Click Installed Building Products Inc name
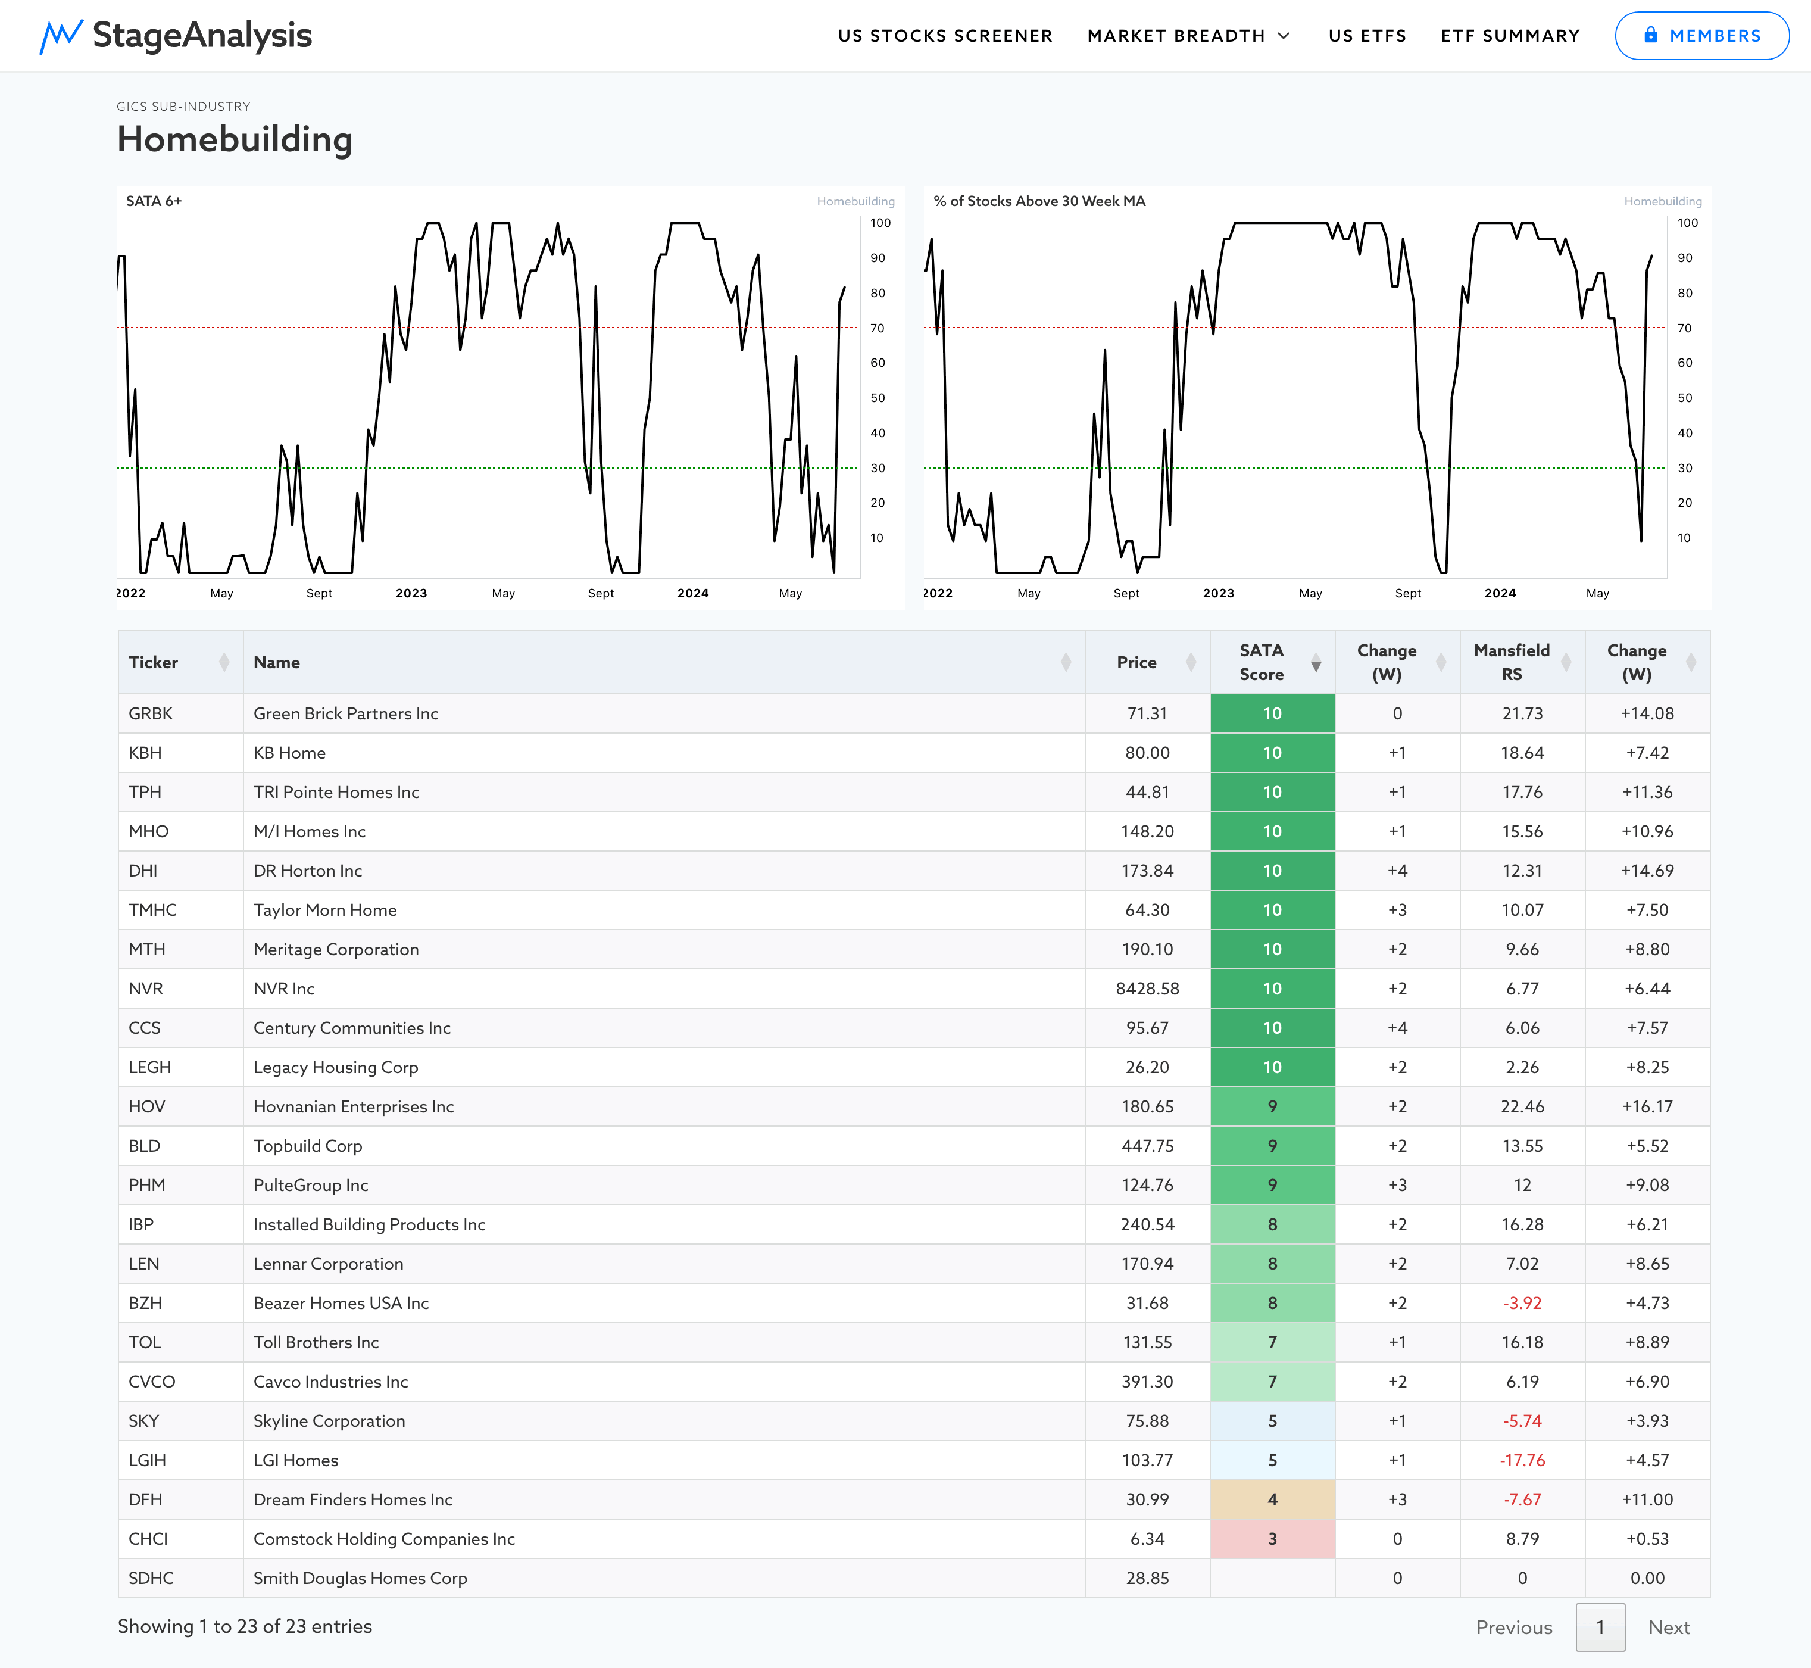Viewport: 1811px width, 1668px height. tap(370, 1225)
